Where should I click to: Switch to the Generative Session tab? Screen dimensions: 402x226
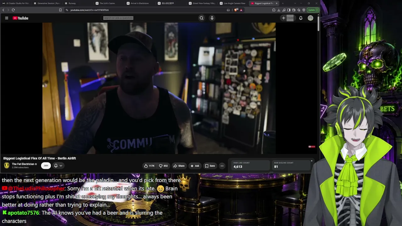[47, 3]
